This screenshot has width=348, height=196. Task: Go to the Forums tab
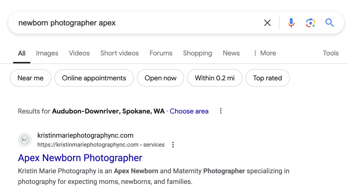161,53
